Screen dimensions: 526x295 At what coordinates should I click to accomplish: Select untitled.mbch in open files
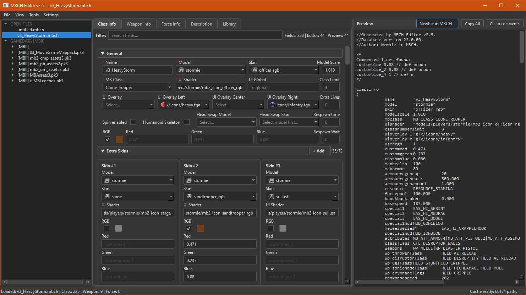point(31,30)
